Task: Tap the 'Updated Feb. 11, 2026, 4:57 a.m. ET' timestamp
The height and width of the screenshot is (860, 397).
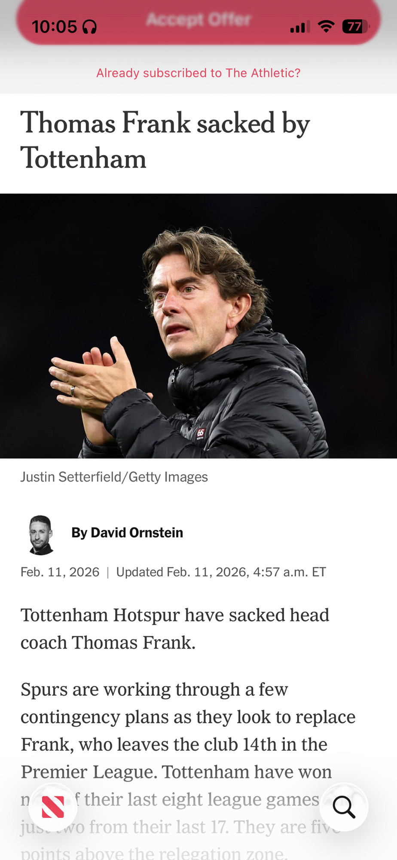Action: pos(221,572)
